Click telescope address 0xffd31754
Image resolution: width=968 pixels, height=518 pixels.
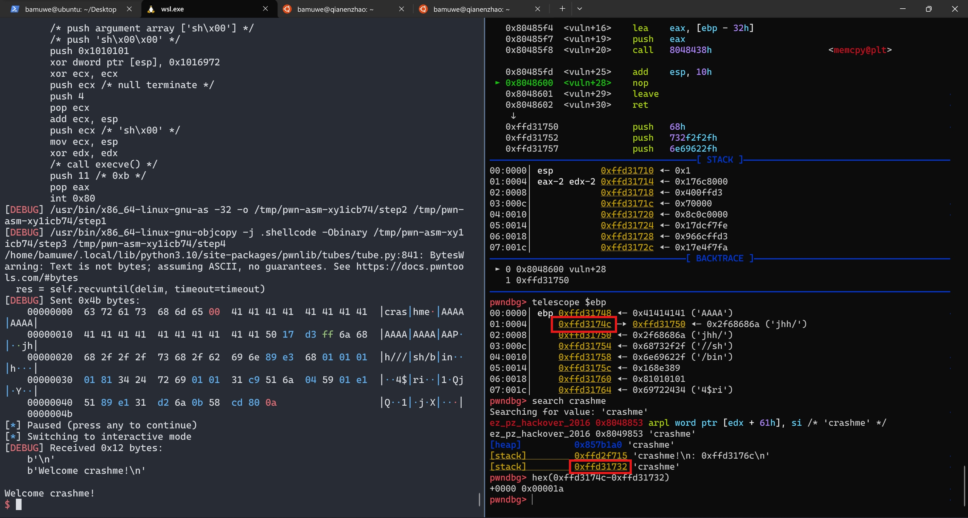click(x=585, y=346)
